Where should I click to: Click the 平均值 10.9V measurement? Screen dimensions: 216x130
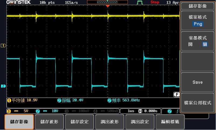(x=22, y=100)
